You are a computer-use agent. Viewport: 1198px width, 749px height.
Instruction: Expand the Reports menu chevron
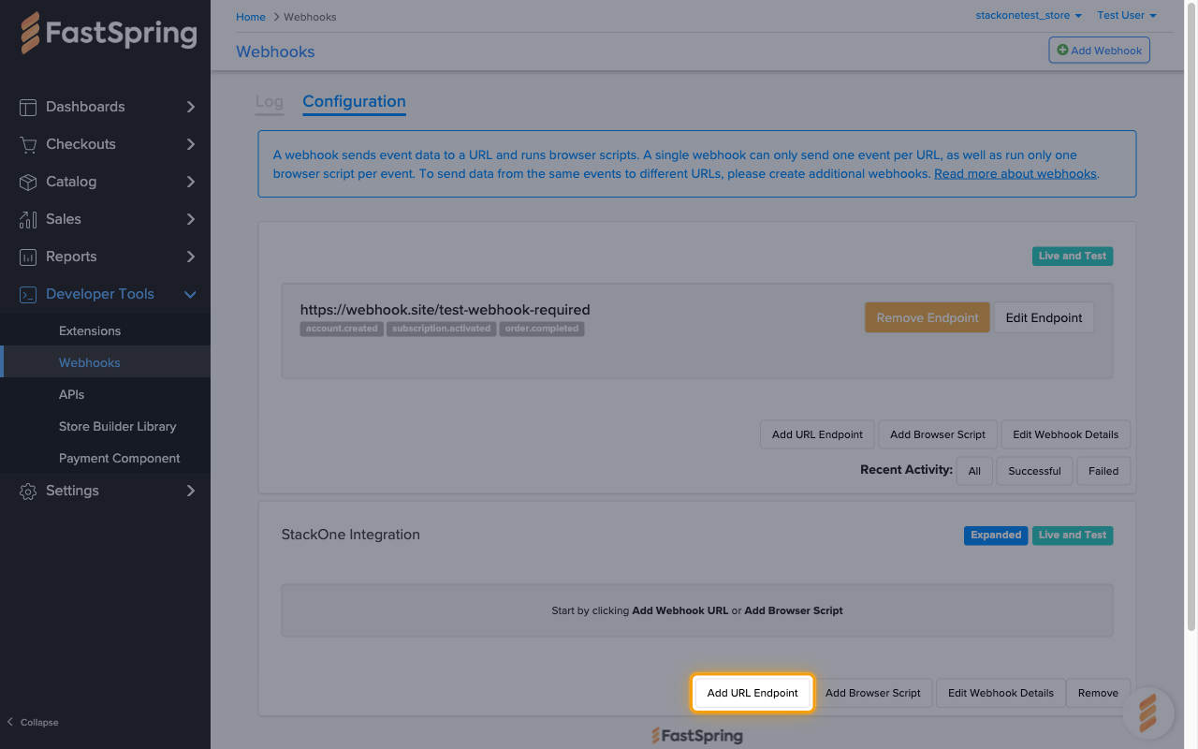(191, 257)
